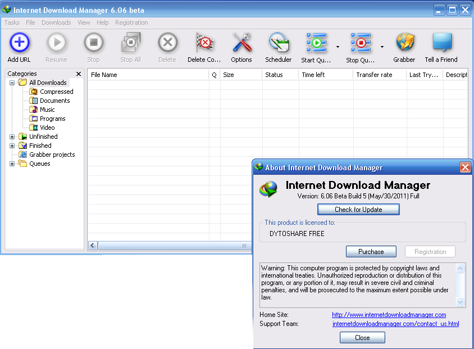This screenshot has height=349, width=474.
Task: Select the Unfinished folder label
Action: pos(43,137)
